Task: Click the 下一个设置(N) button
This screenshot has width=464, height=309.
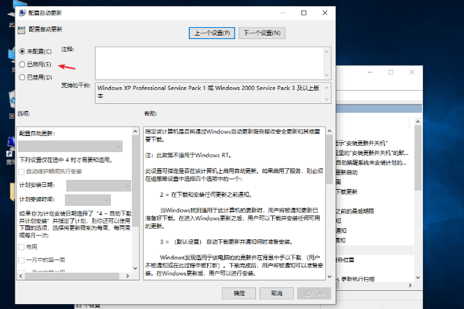Action: point(262,33)
